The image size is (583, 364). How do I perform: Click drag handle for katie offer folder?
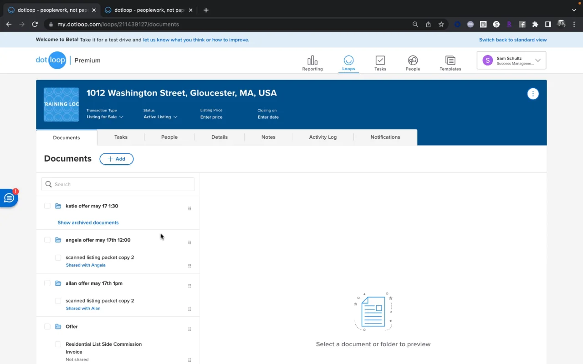(x=189, y=208)
